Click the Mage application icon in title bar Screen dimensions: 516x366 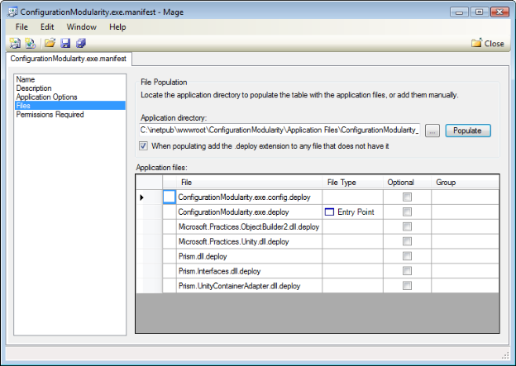[12, 12]
